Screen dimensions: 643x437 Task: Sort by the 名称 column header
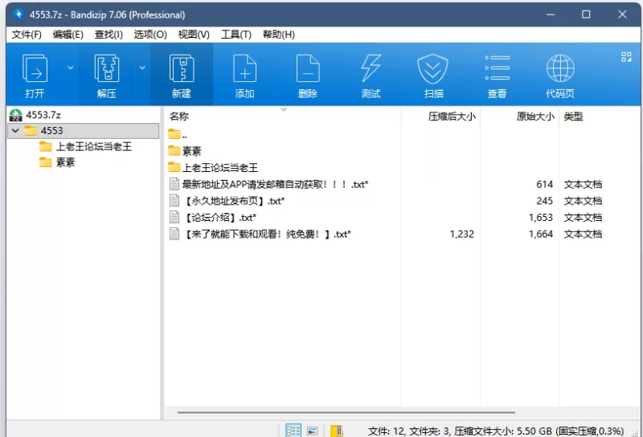click(x=179, y=116)
